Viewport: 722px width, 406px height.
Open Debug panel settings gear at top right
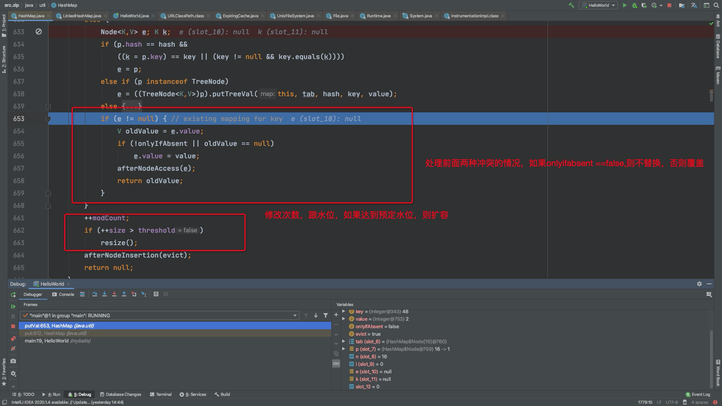point(699,284)
